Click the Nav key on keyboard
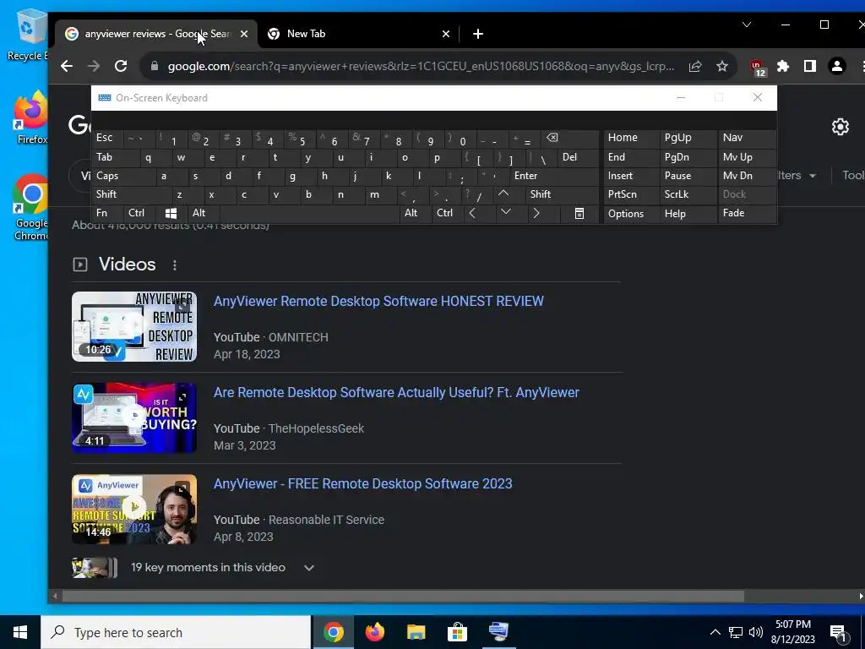Image resolution: width=865 pixels, height=649 pixels. pos(747,139)
